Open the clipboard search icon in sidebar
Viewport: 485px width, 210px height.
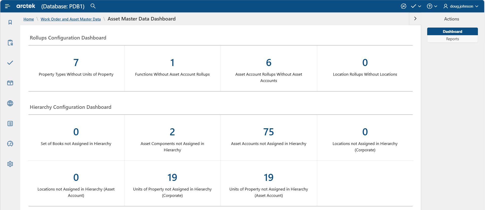pos(10,43)
